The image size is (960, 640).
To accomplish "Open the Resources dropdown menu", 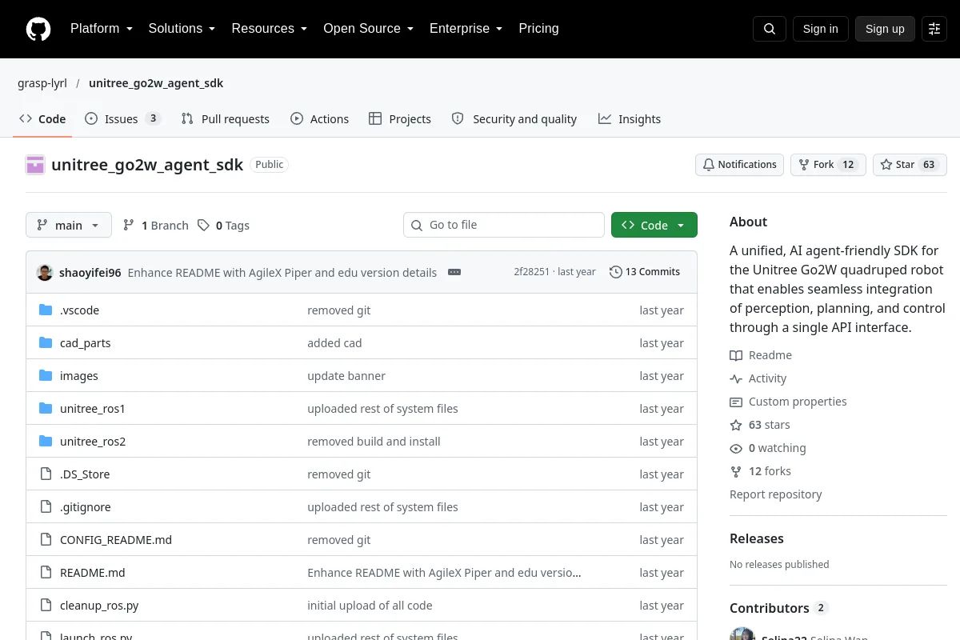I will coord(270,29).
